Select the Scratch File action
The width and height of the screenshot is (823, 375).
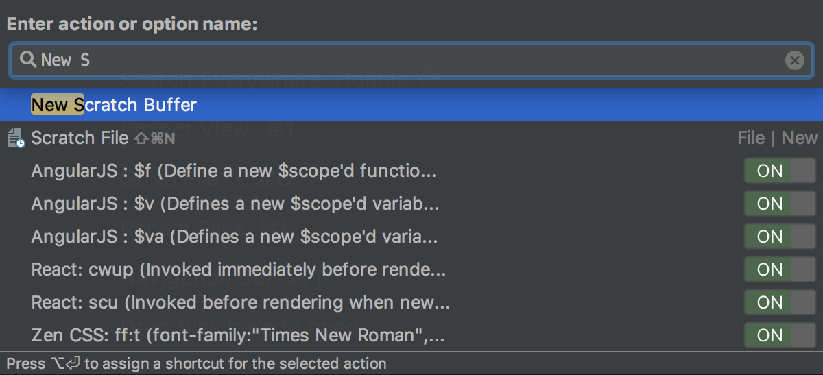(x=80, y=138)
